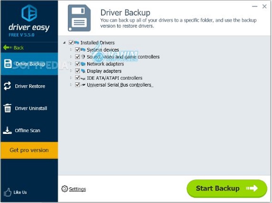Click the Get pro version button
Screen dimensions: 272x203
[x=29, y=150]
